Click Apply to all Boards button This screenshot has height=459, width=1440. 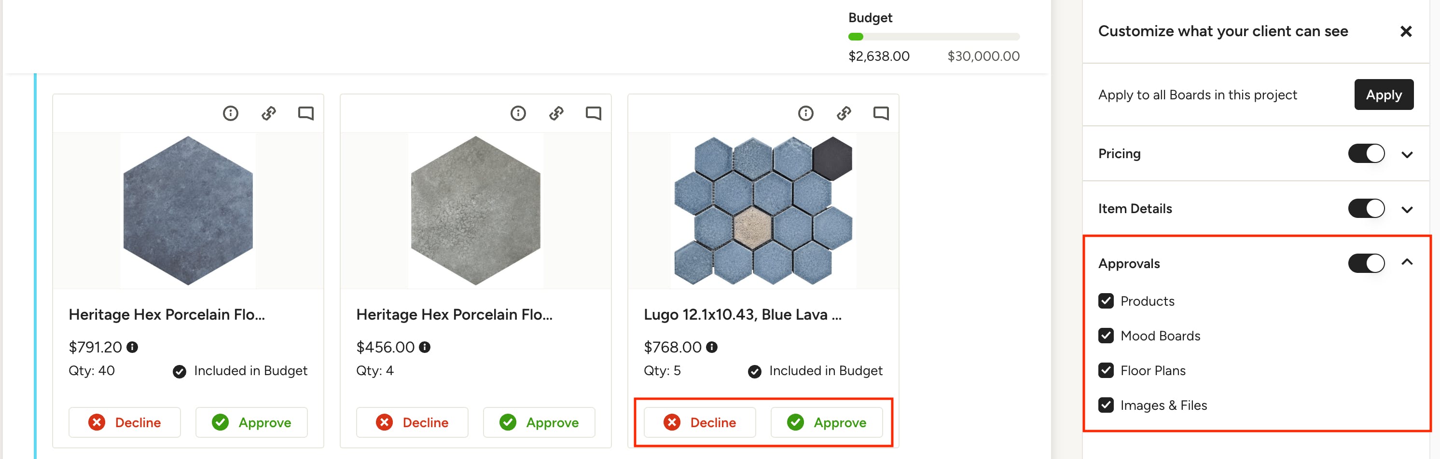(1384, 95)
